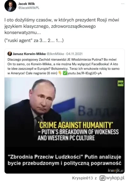
Task: Open the @JacekWilkPL handle link
Action: pos(29,8)
